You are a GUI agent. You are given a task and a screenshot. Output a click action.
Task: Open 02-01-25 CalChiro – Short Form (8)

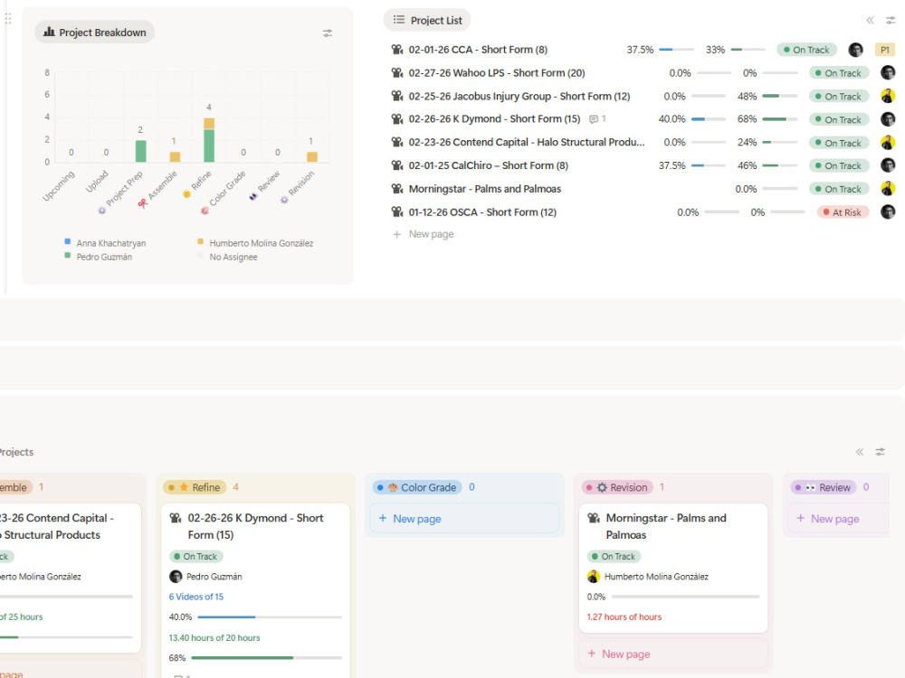tap(489, 165)
